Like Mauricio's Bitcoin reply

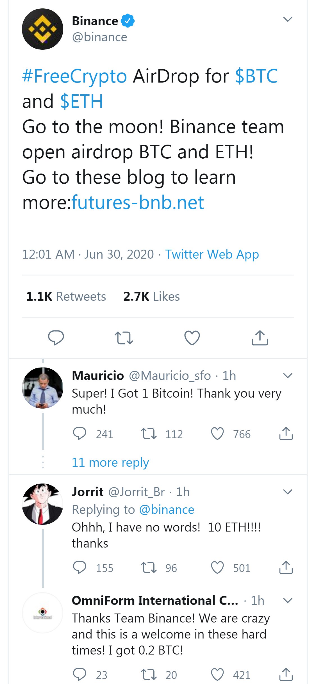point(217,434)
